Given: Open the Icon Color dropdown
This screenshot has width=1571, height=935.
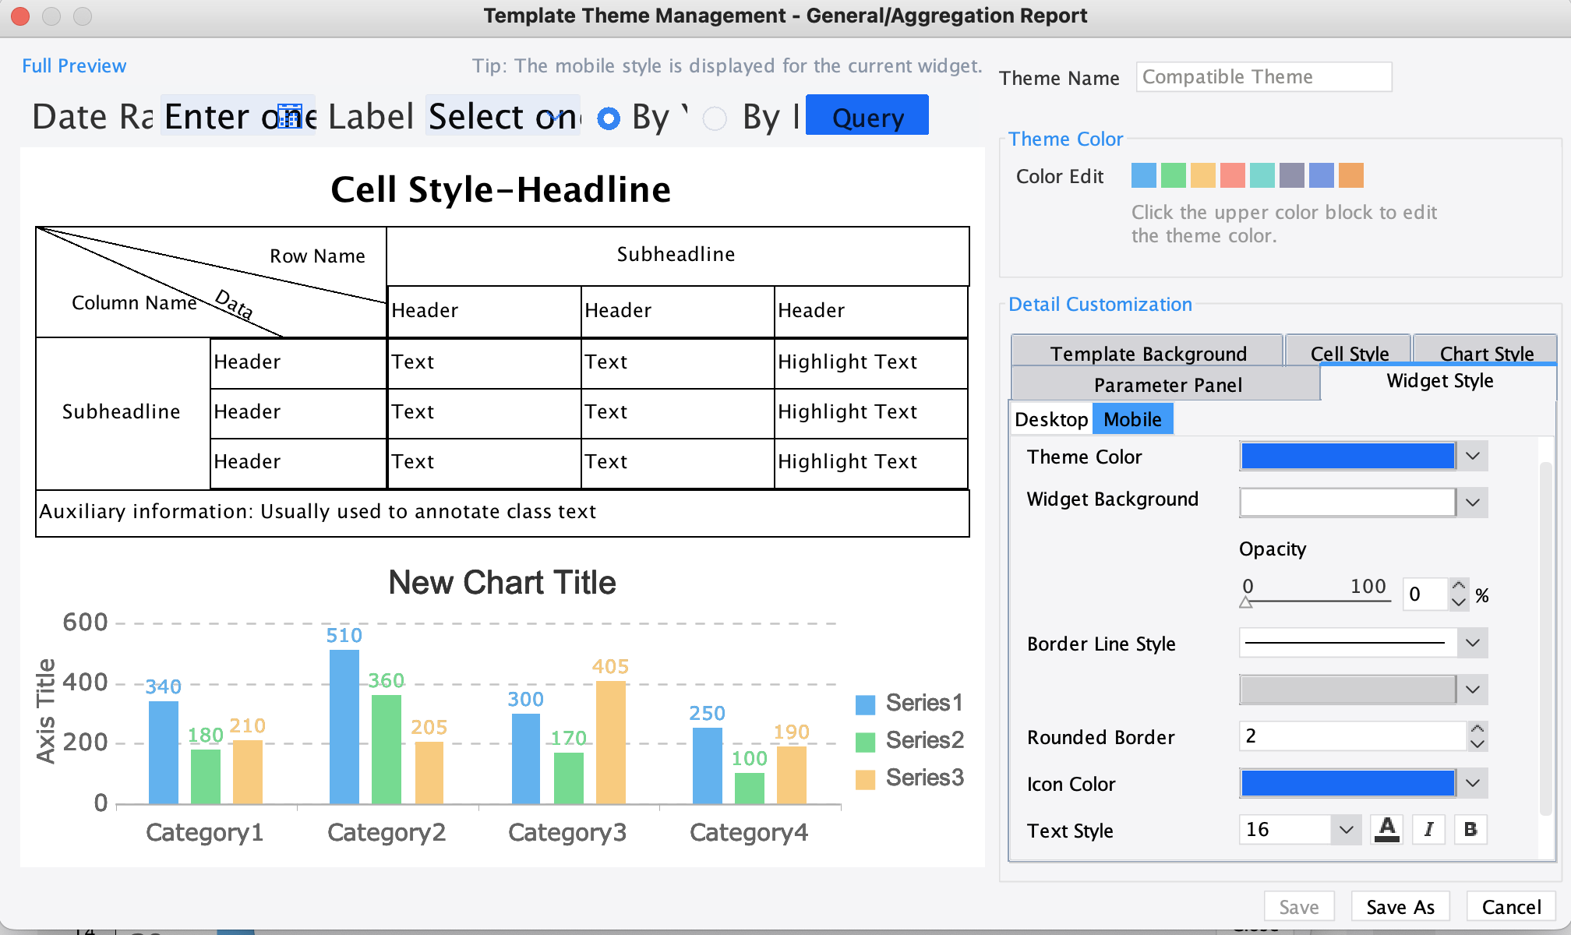Looking at the screenshot, I should tap(1472, 783).
